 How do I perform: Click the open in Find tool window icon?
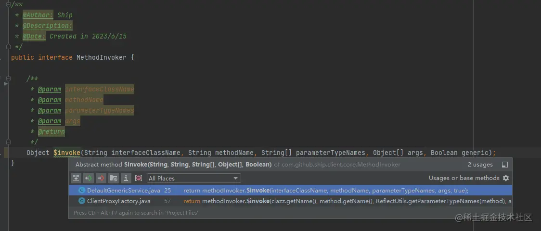pyautogui.click(x=505, y=165)
